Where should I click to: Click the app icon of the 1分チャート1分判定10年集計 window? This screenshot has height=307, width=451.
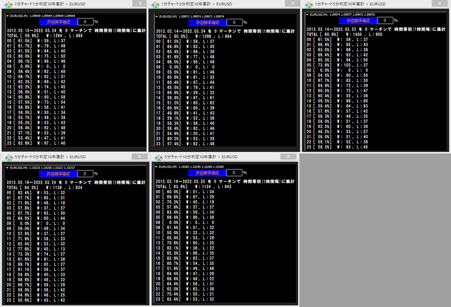9,5
